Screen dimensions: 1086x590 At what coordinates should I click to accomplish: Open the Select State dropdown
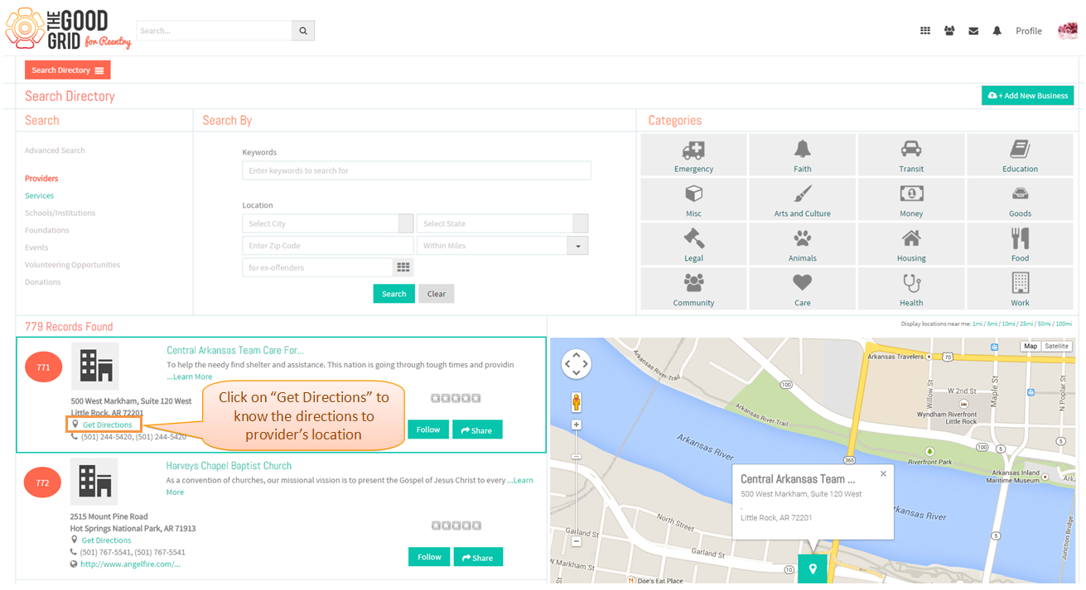pos(502,223)
